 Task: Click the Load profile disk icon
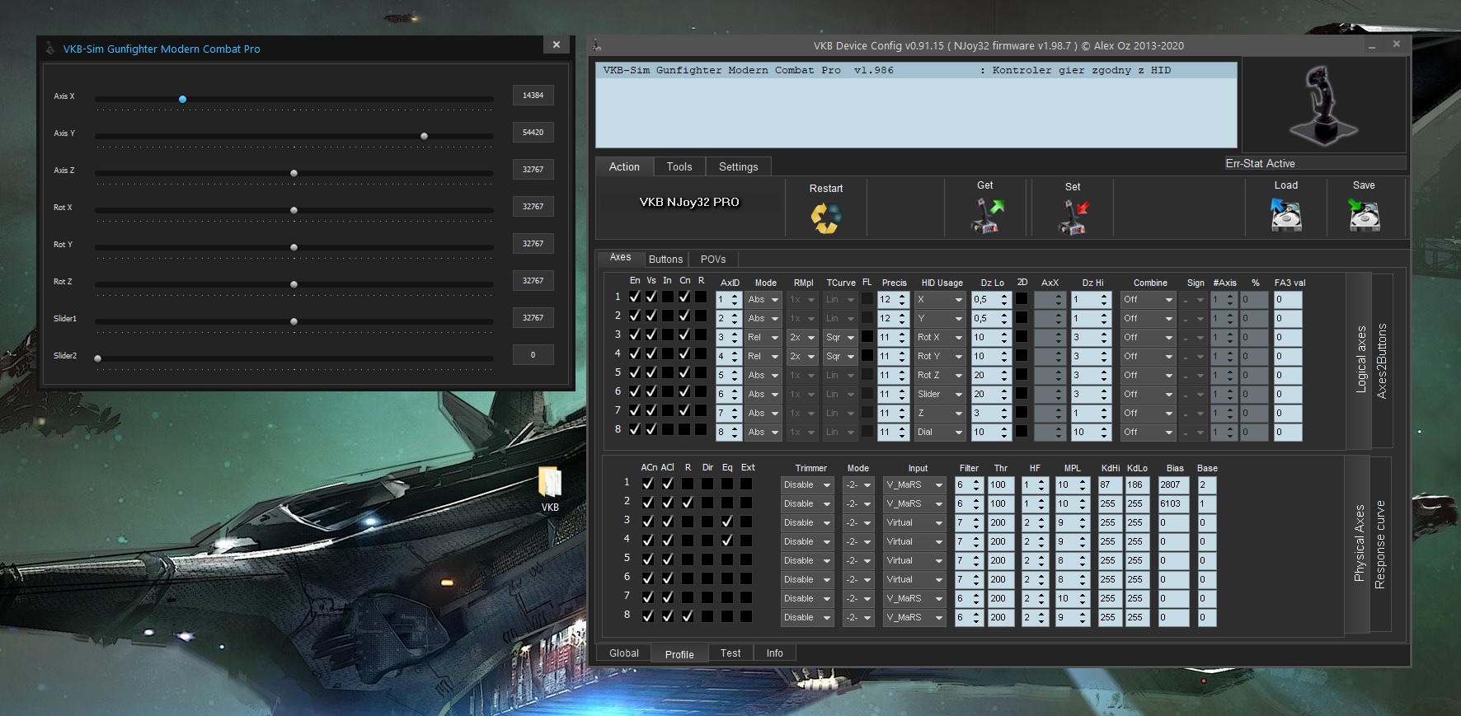pos(1285,214)
